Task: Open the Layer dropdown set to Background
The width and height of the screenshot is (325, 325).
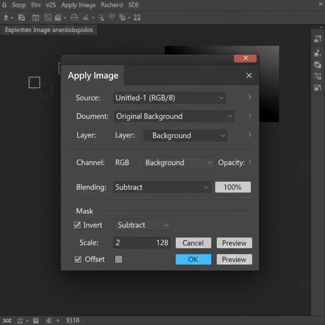Action: [185, 136]
